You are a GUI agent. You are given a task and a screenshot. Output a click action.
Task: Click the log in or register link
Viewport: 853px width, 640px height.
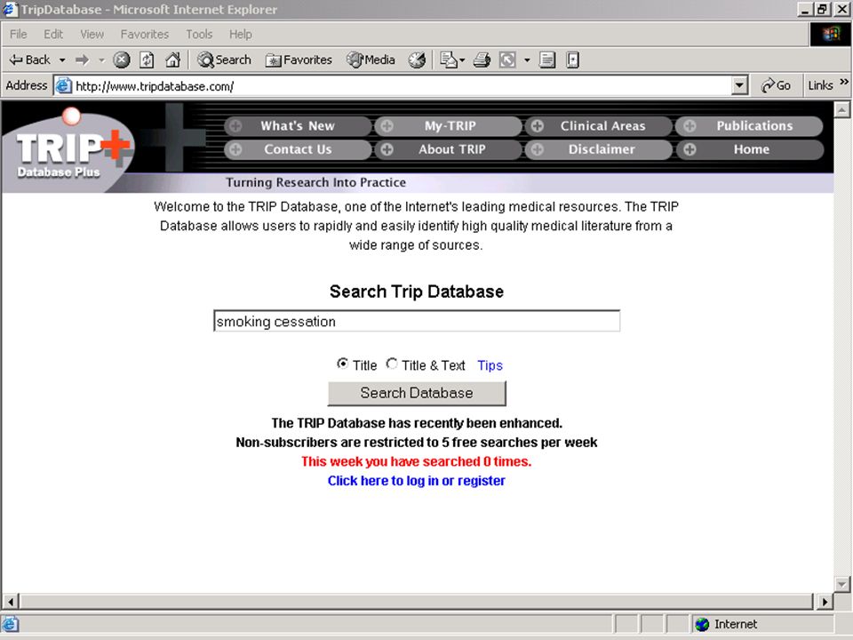(416, 481)
